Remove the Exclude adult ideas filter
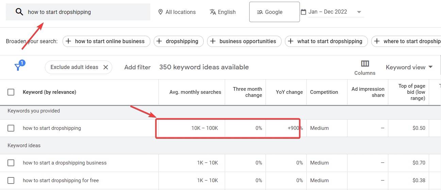 [105, 67]
